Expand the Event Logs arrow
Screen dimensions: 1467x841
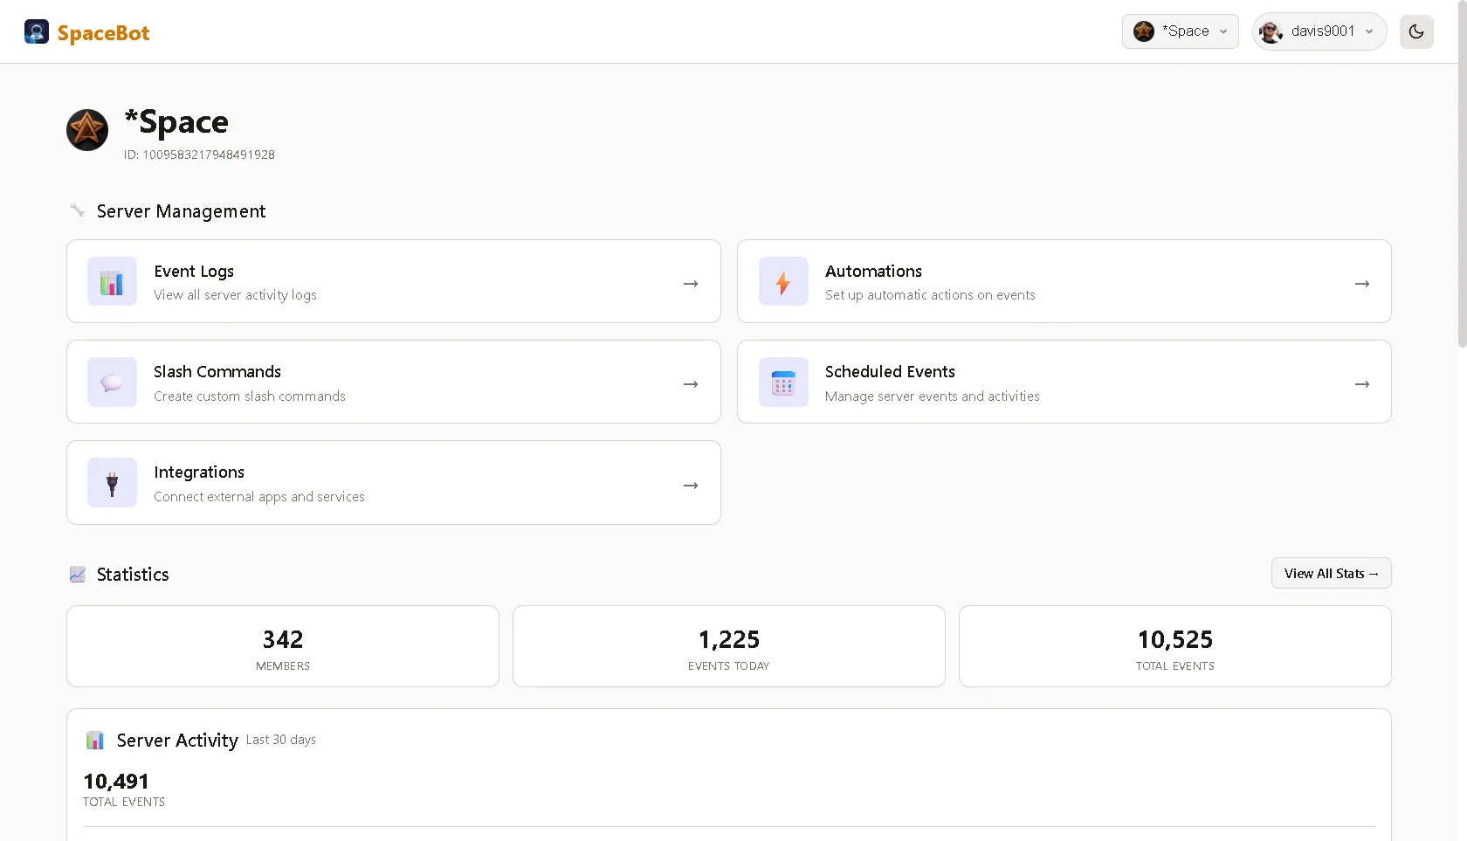click(690, 284)
